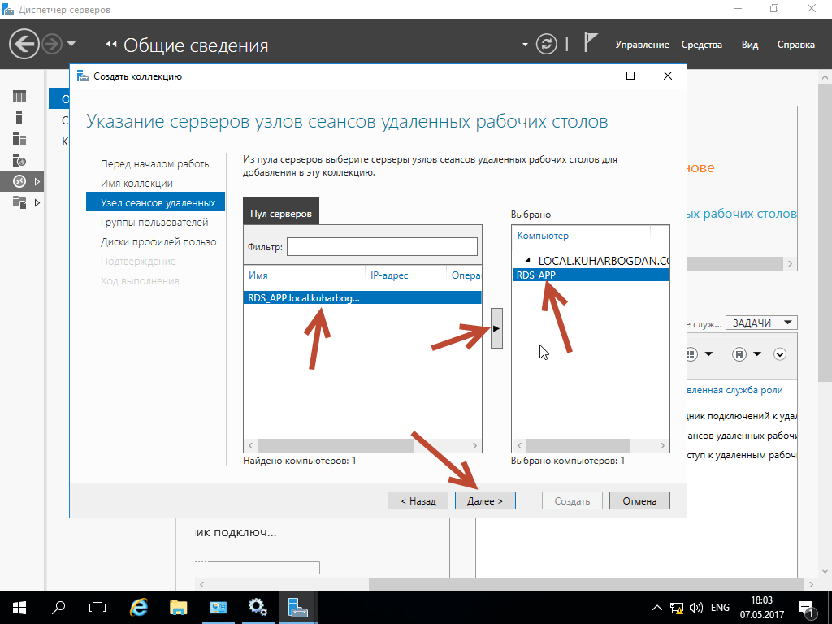Open Windows Start menu
The image size is (832, 624).
19,607
